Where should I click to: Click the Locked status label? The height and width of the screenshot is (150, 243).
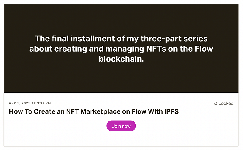(226, 104)
